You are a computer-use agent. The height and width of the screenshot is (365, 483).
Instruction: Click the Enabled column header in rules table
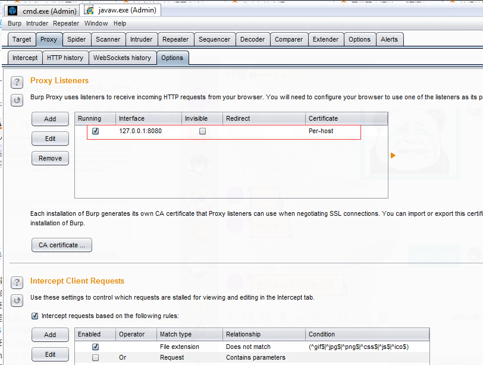coord(95,334)
